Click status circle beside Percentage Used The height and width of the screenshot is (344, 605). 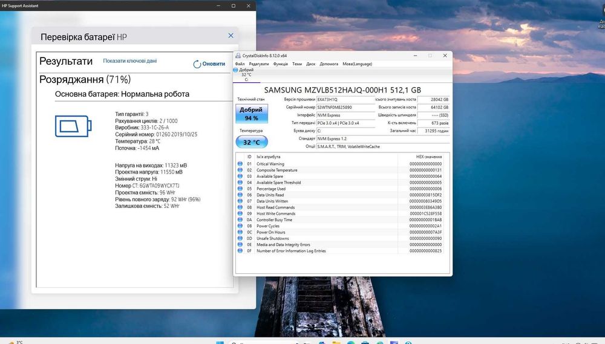coord(240,189)
